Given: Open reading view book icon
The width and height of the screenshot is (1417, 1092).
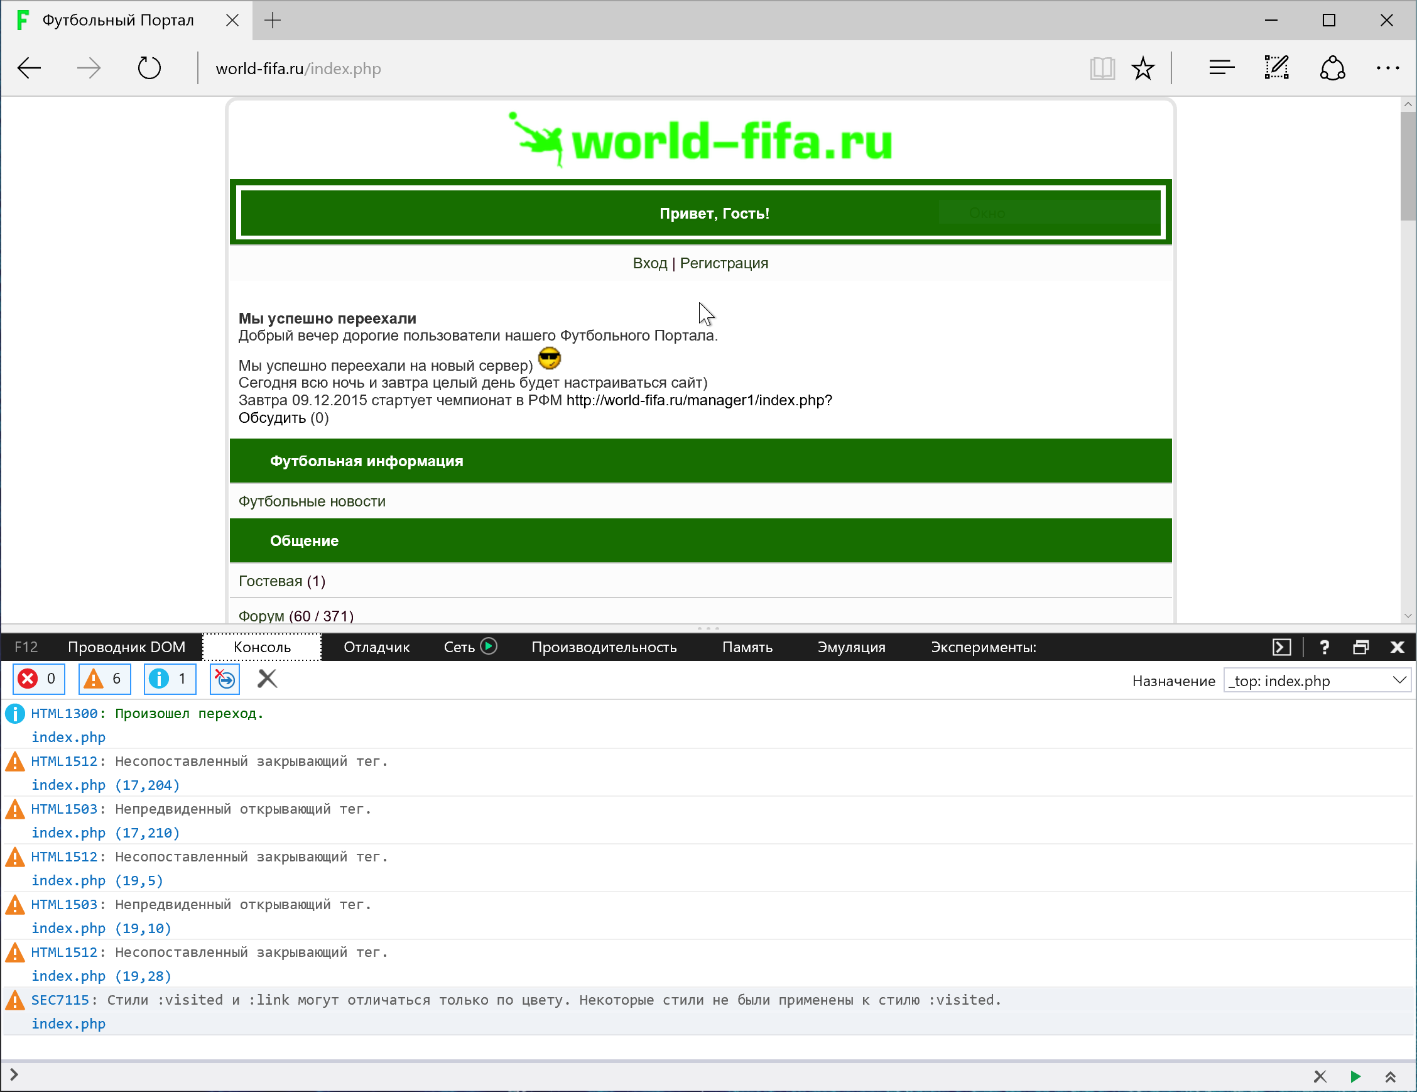Looking at the screenshot, I should coord(1102,68).
